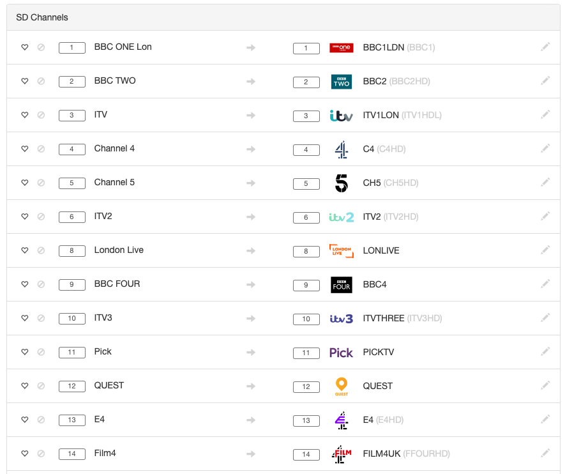Click the BBC TWO logo thumbnail
This screenshot has height=474, width=565.
(341, 82)
